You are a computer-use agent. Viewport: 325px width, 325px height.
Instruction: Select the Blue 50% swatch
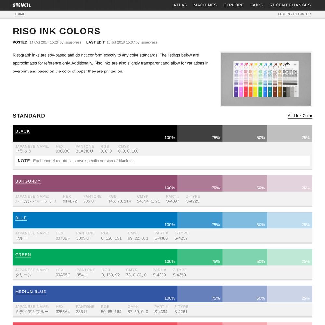[x=245, y=220]
